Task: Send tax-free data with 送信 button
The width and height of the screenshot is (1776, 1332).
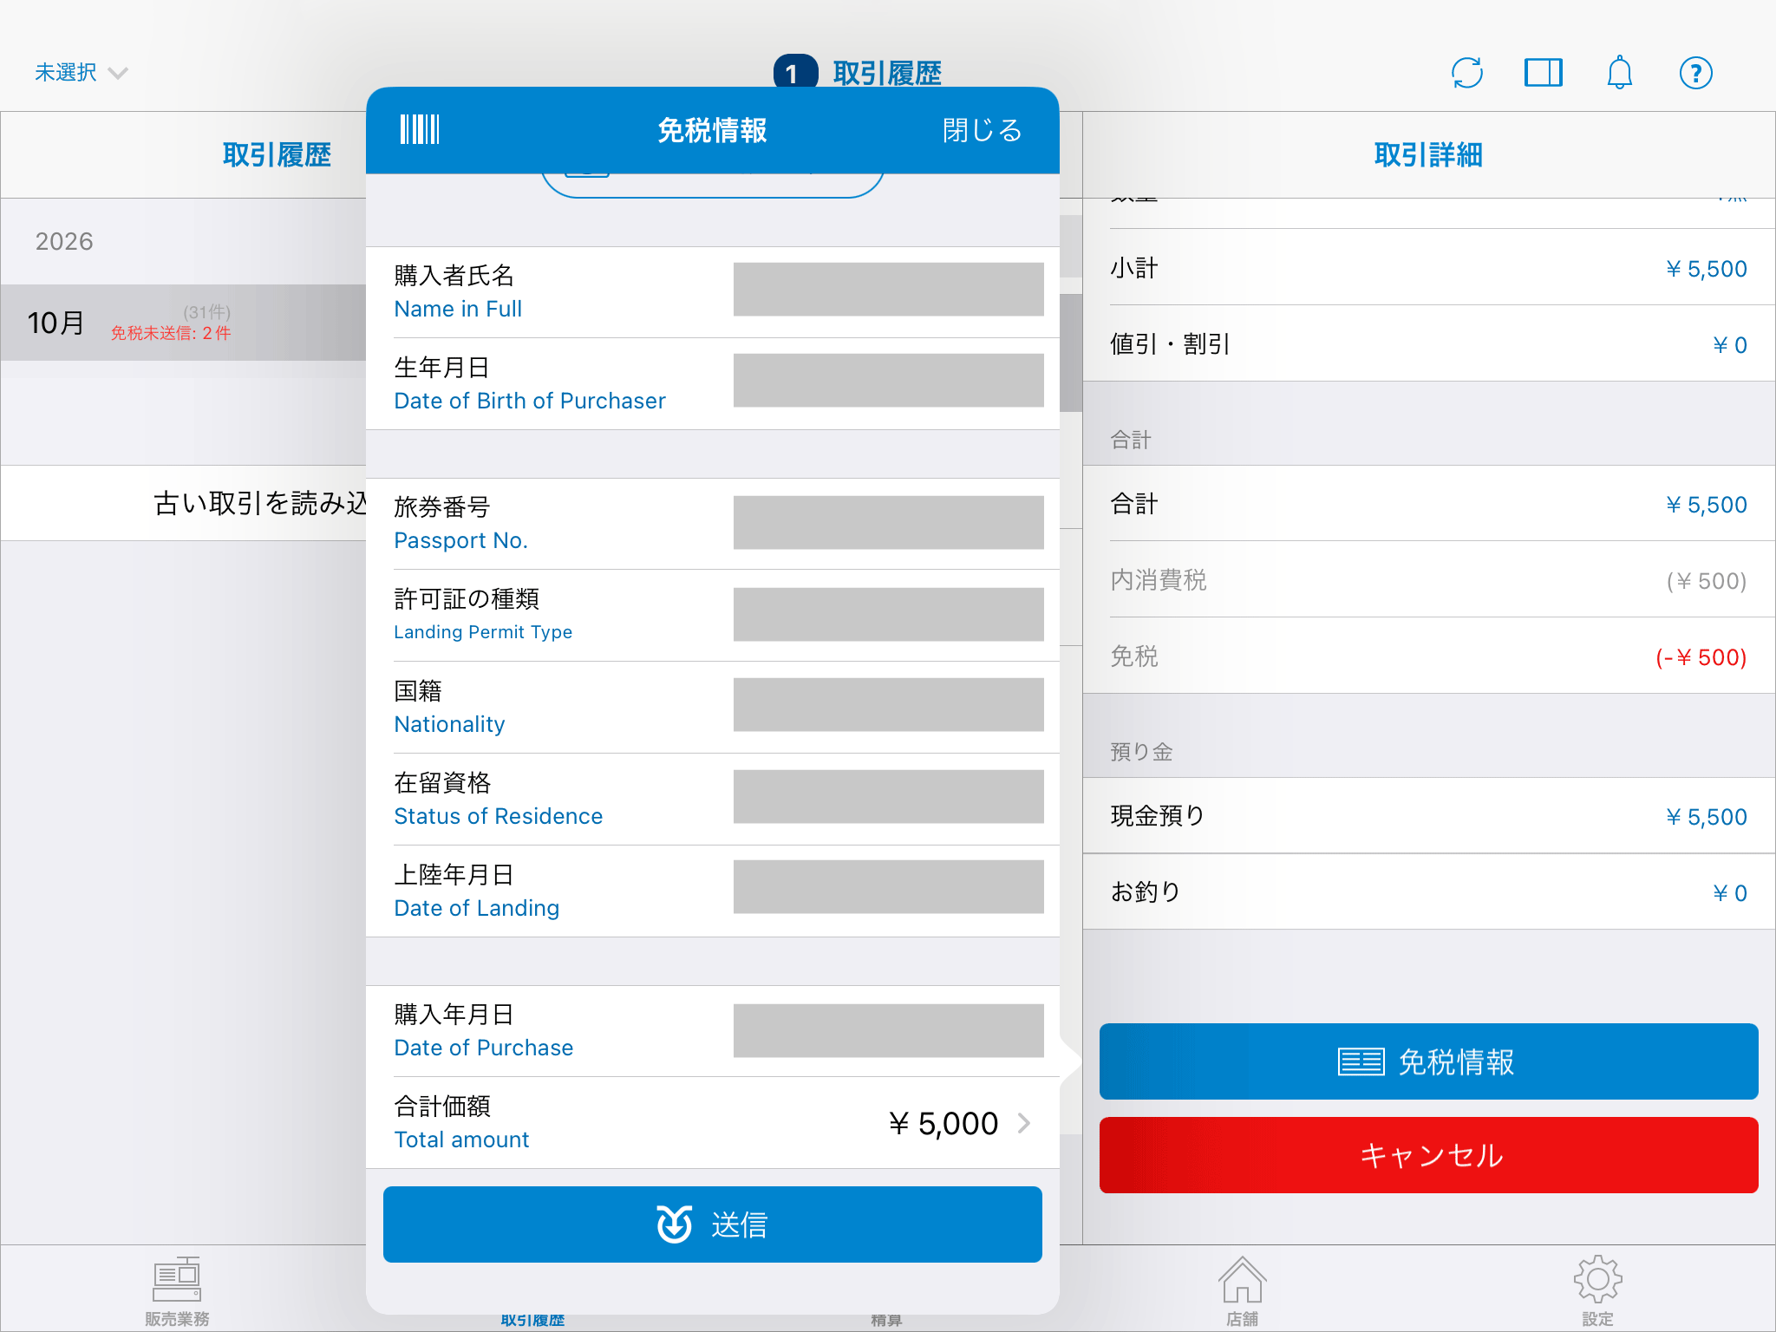Action: tap(713, 1224)
